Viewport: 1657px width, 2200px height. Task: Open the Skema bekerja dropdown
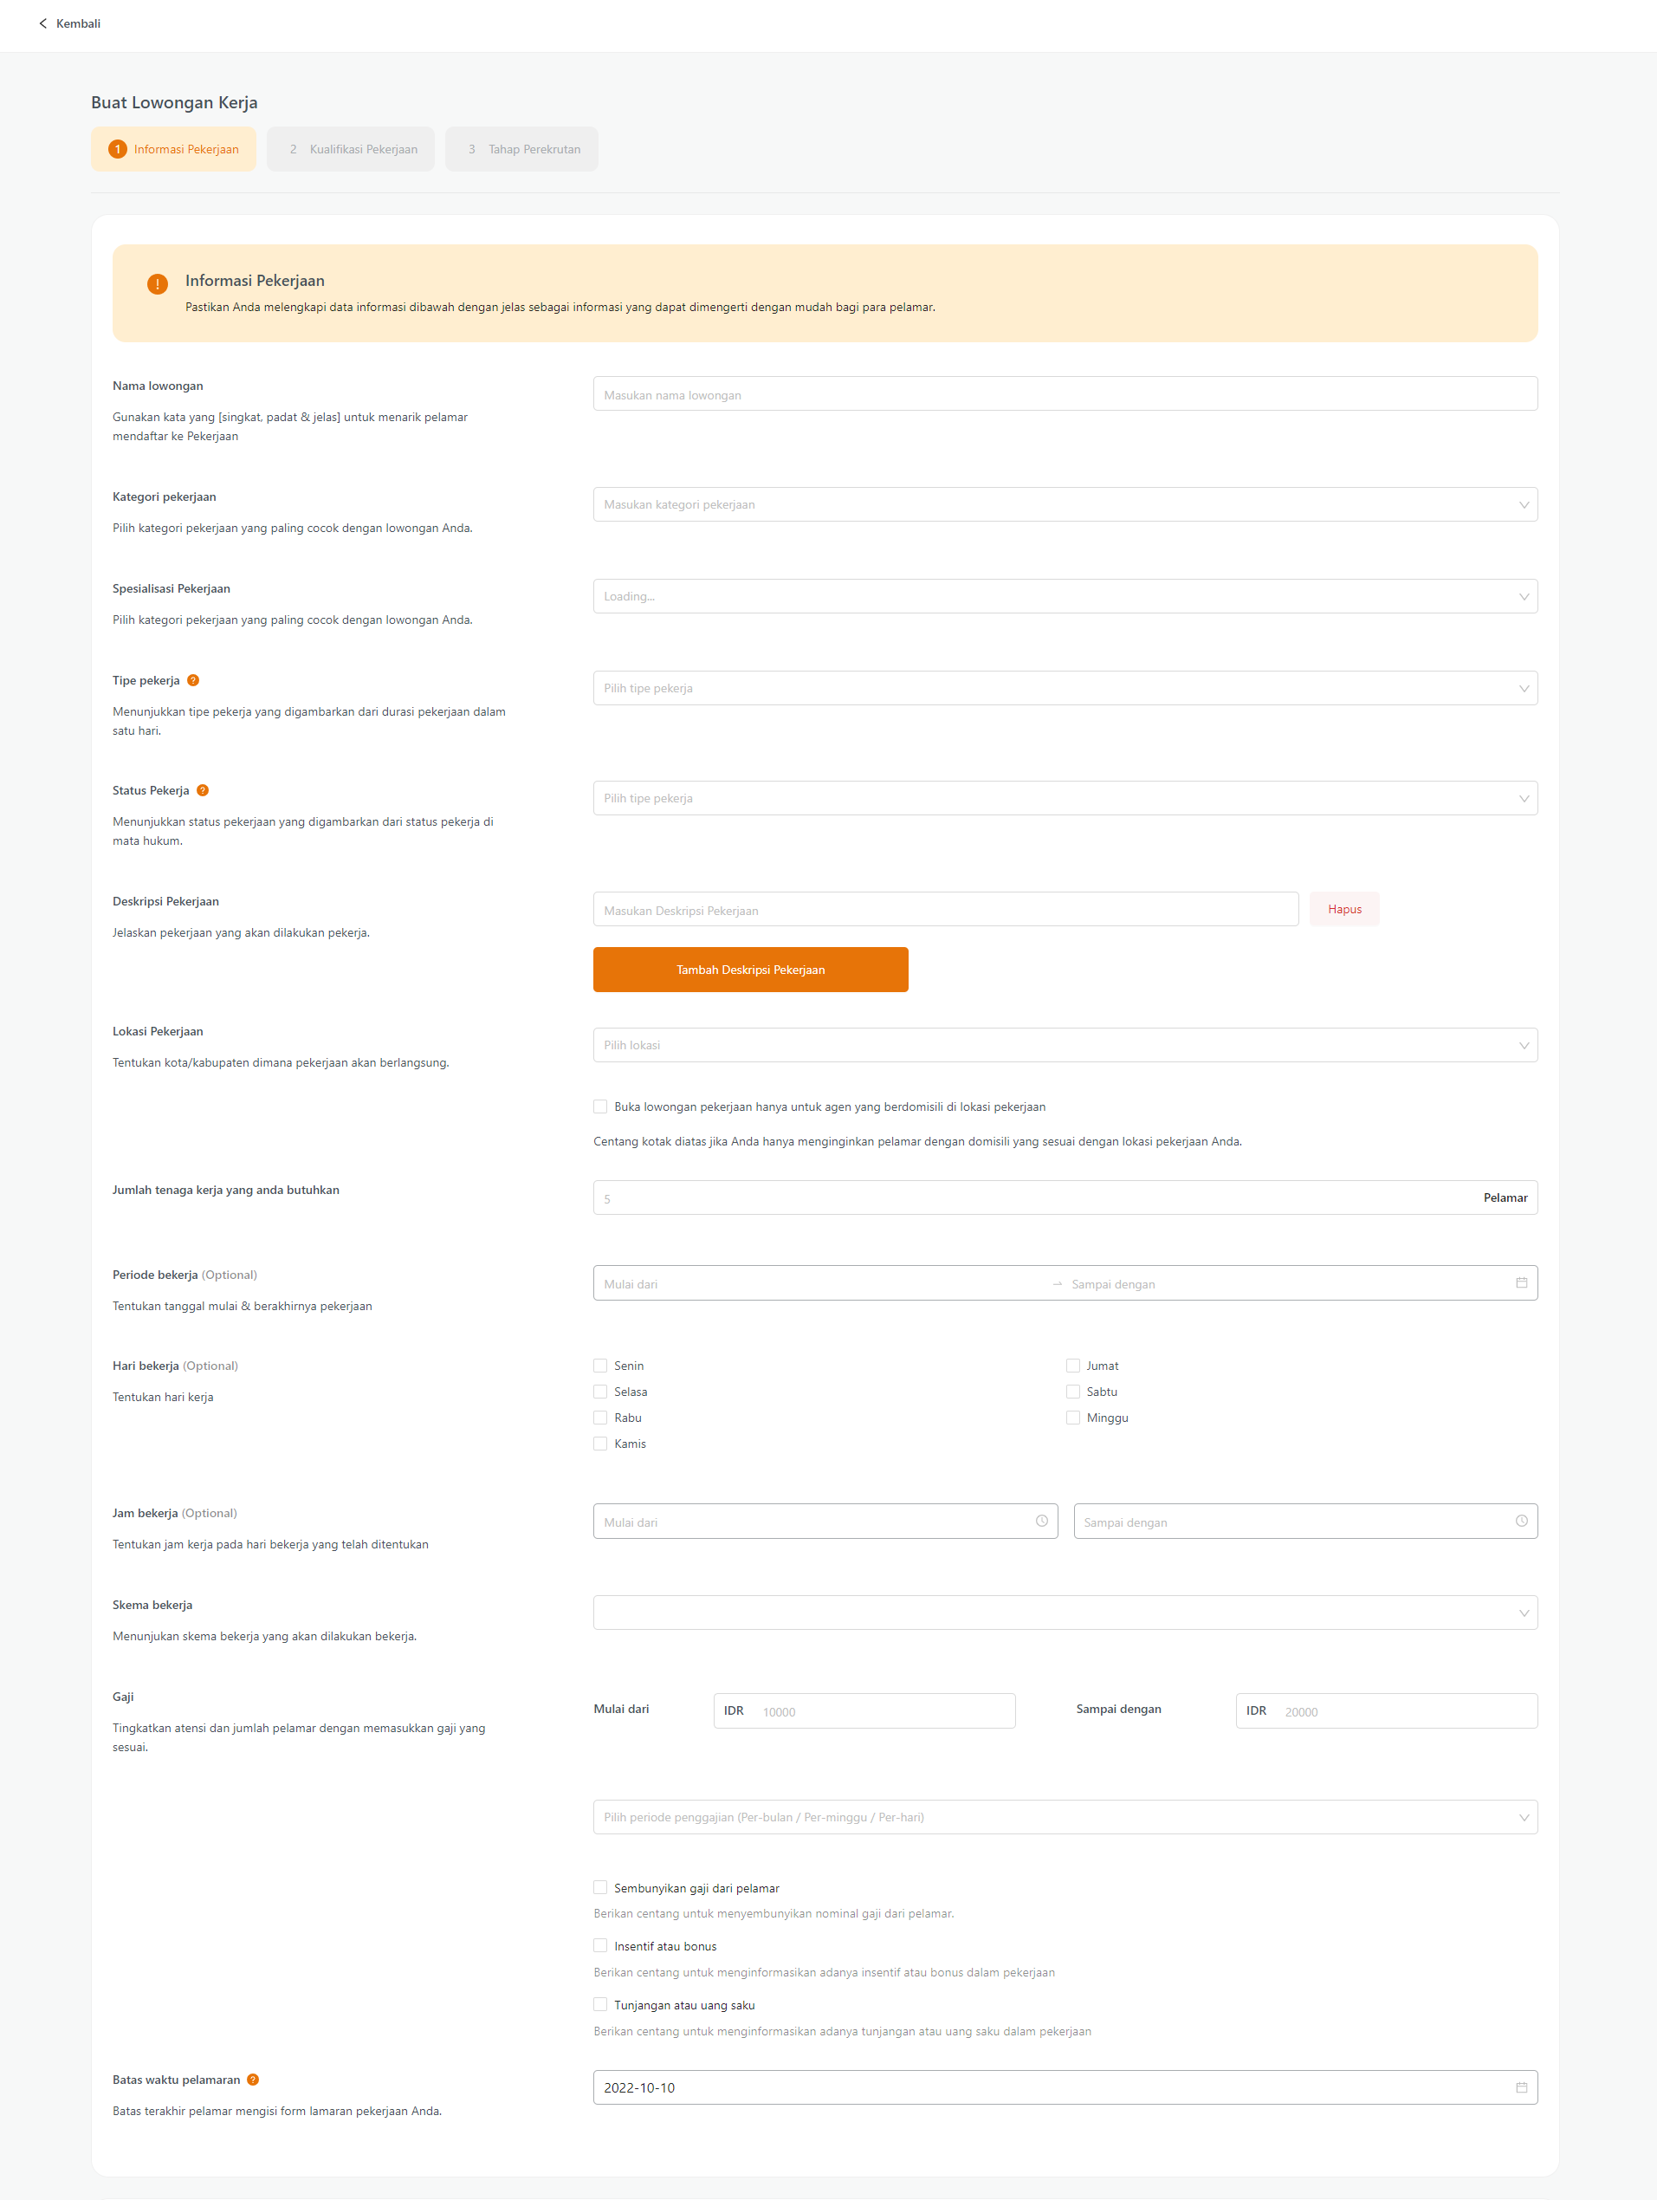coord(1065,1613)
